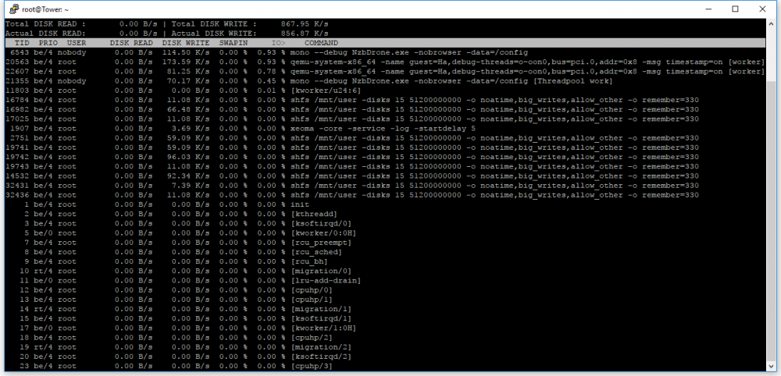Click Actual DISK WRITE value 856.87 K/s
Image resolution: width=781 pixels, height=376 pixels.
(305, 34)
